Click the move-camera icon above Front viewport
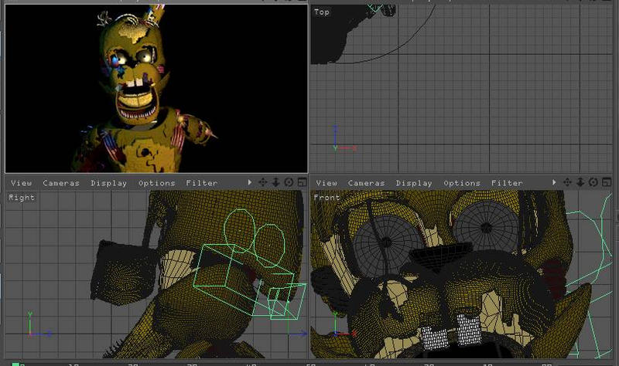 pos(567,182)
